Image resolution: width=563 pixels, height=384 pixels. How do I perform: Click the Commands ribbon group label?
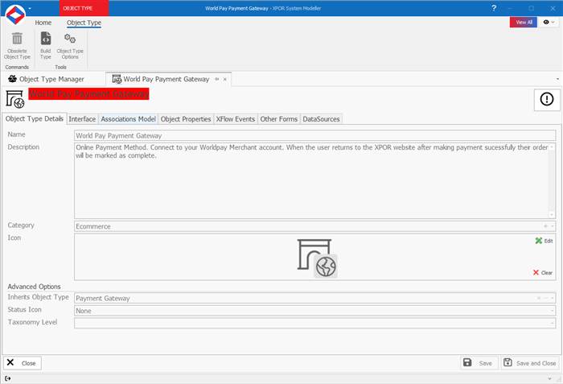pos(17,67)
